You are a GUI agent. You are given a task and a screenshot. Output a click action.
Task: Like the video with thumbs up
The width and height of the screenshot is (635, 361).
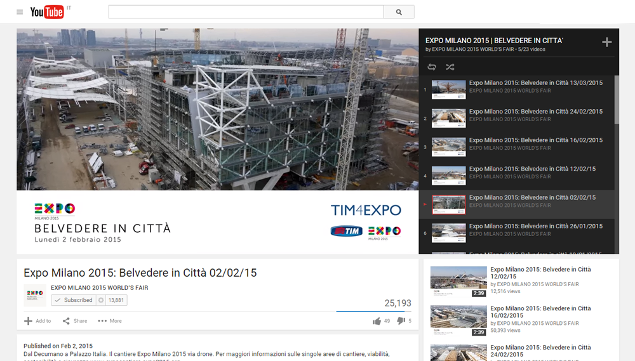coord(377,321)
